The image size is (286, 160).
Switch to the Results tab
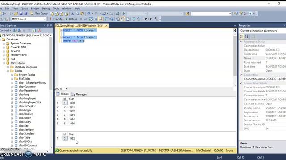63,94
